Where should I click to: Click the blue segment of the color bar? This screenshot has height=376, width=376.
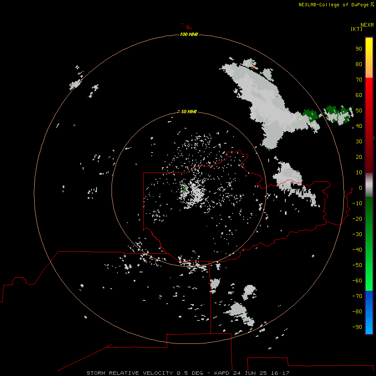click(x=369, y=312)
